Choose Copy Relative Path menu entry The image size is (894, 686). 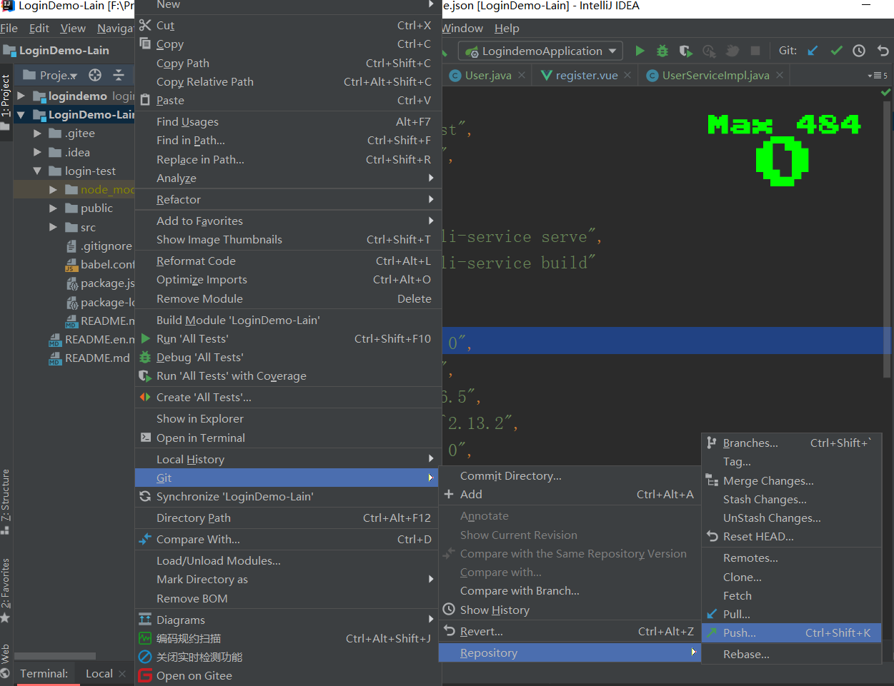coord(288,81)
